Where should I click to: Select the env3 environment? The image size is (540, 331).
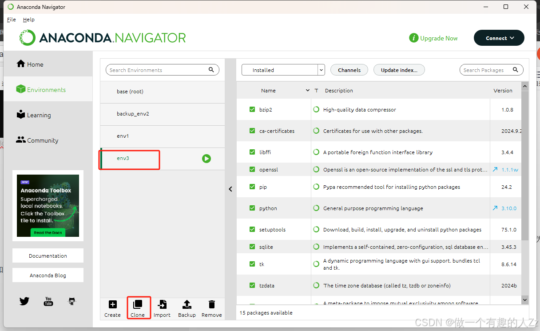point(163,159)
